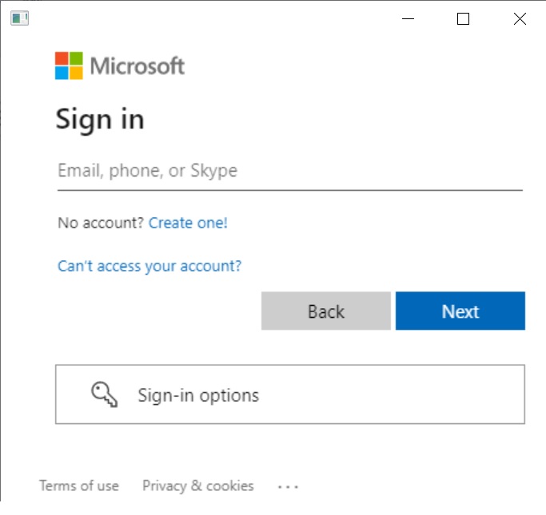Continue with the blue Next button
The image size is (546, 515).
point(460,311)
